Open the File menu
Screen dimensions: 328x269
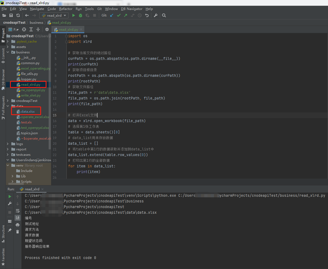pyautogui.click(x=4, y=9)
